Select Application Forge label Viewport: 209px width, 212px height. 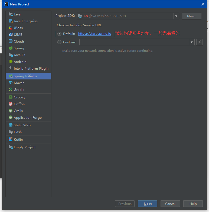point(28,118)
